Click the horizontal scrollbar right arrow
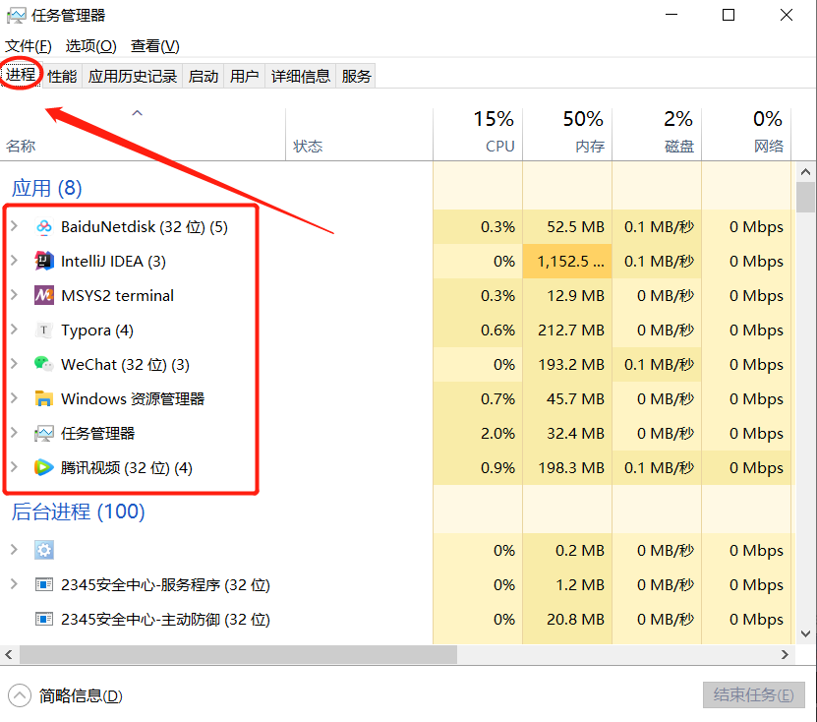 point(786,654)
